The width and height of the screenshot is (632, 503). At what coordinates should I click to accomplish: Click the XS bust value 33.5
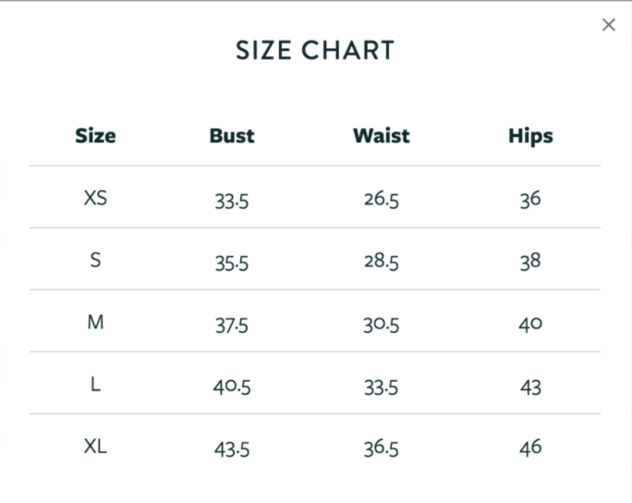pos(232,201)
